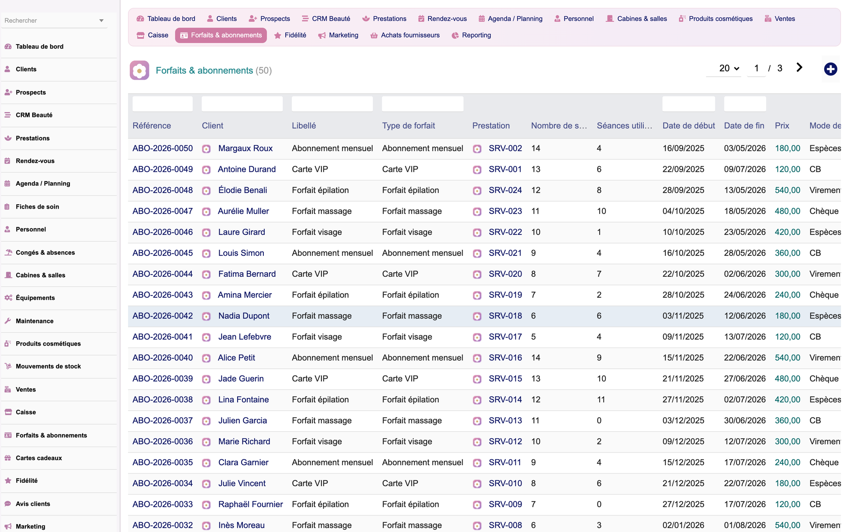
Task: Click the Prestations sidebar lotus icon
Action: point(8,138)
